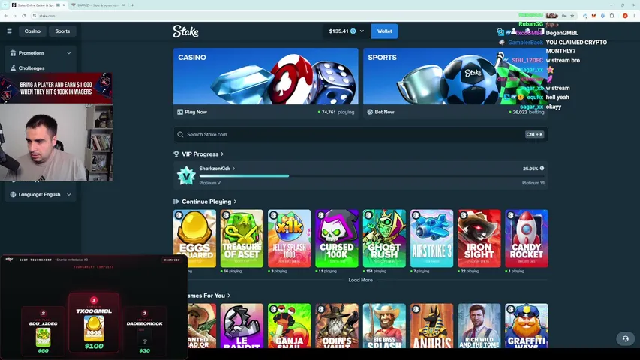
Task: Click the VIP progress bar
Action: (371, 176)
